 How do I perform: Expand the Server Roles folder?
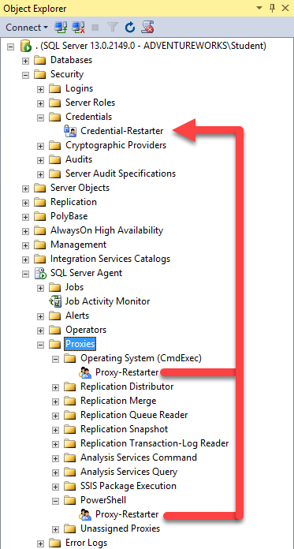41,103
